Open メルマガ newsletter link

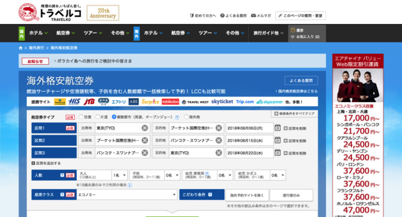[261, 16]
